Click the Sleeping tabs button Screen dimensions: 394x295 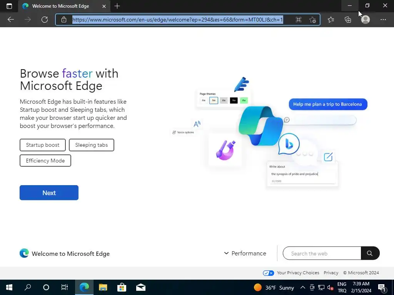pyautogui.click(x=92, y=145)
